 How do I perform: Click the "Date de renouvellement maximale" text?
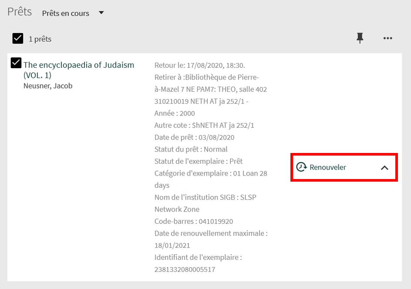[x=211, y=233]
